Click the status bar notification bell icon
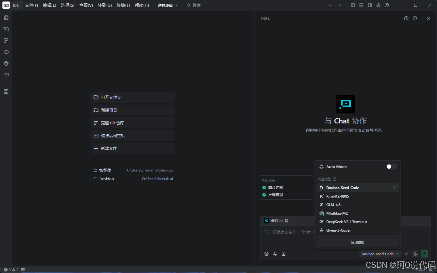This screenshot has height=273, width=437. tap(431, 270)
